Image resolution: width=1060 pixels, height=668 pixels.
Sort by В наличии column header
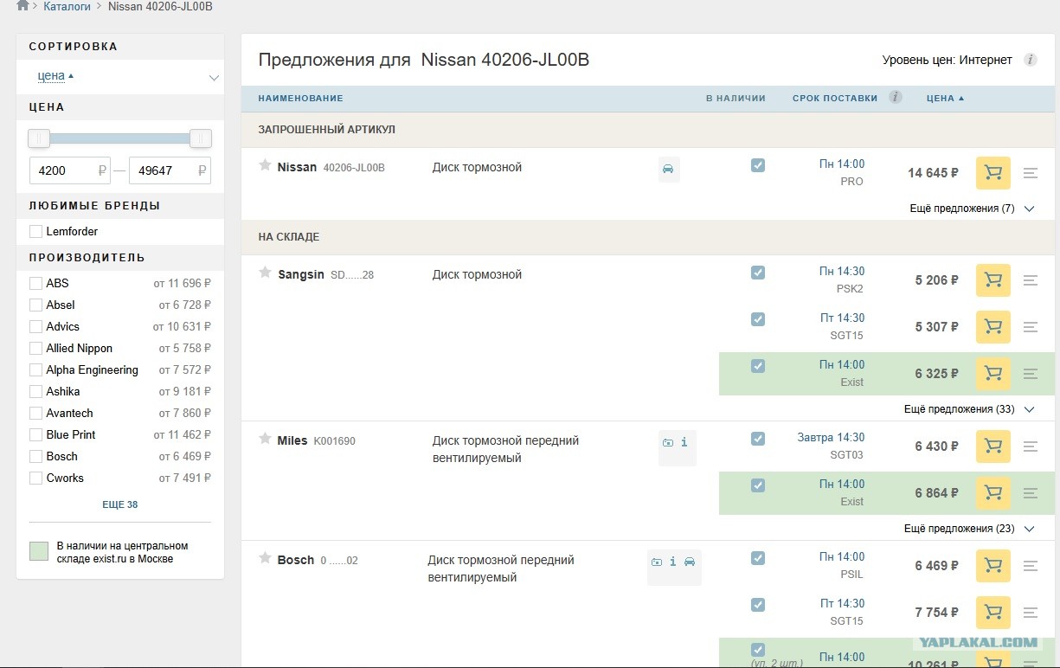pyautogui.click(x=736, y=98)
